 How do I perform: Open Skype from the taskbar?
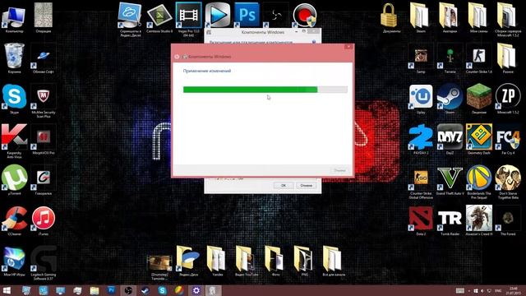point(162,290)
